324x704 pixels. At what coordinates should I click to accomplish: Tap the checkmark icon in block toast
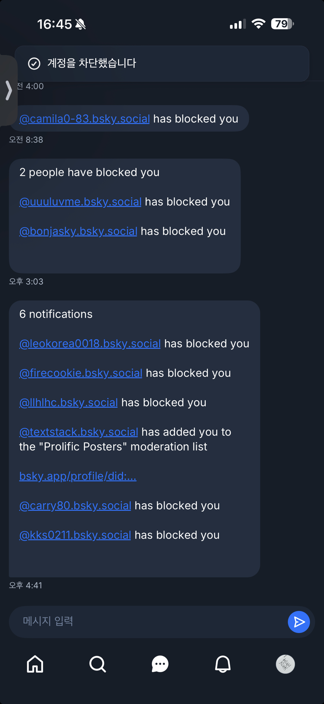point(34,63)
